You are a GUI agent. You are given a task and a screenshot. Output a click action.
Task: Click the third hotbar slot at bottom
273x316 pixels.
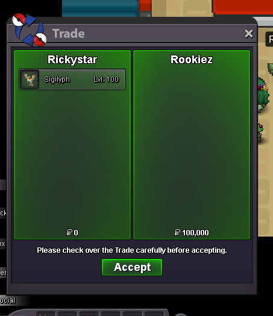tap(89, 314)
